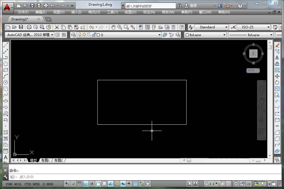Click the keyword search field in title bar

point(150,6)
